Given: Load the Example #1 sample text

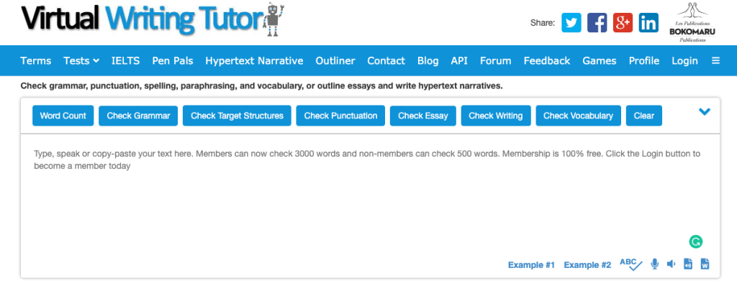Looking at the screenshot, I should (531, 265).
